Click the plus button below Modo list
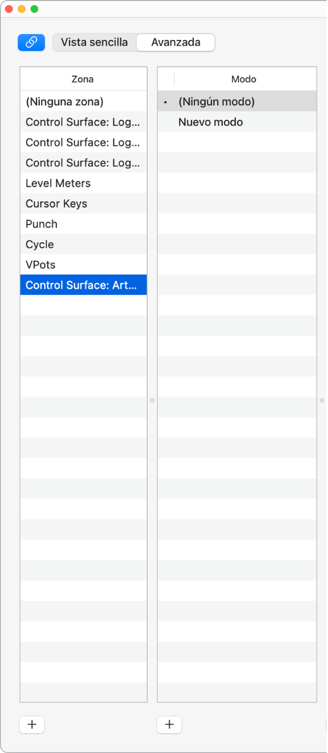Screen dimensions: 328x753 170,724
